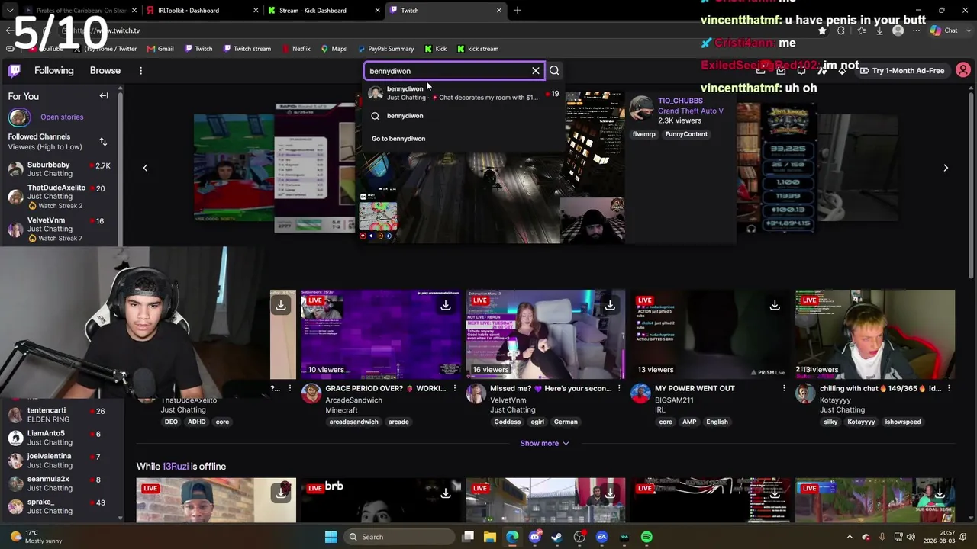This screenshot has width=977, height=549.
Task: Open Kotayyyy channel avatar
Action: point(805,393)
